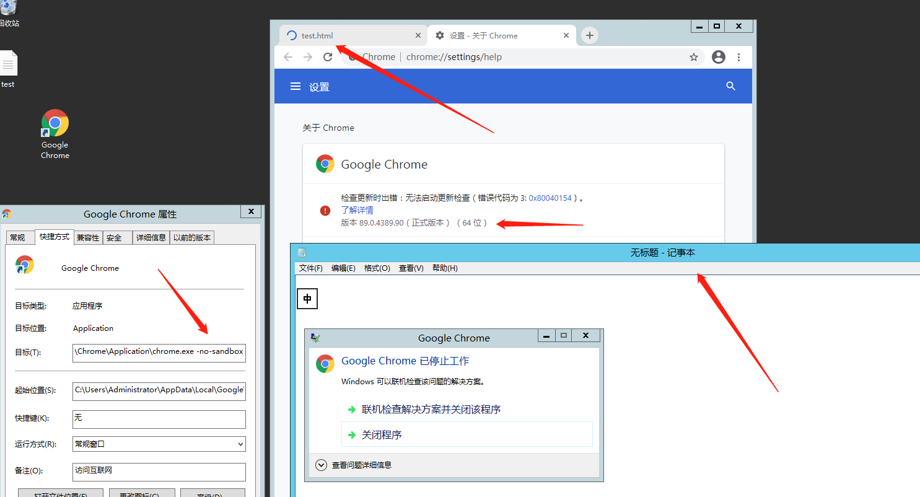
Task: Open Notepad's 帮助(H) menu
Action: 445,268
